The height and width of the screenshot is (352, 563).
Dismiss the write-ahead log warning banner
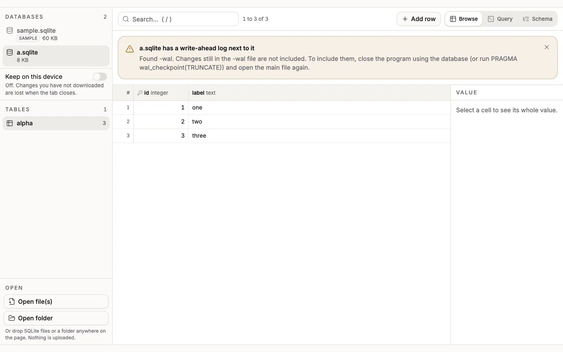tap(546, 47)
